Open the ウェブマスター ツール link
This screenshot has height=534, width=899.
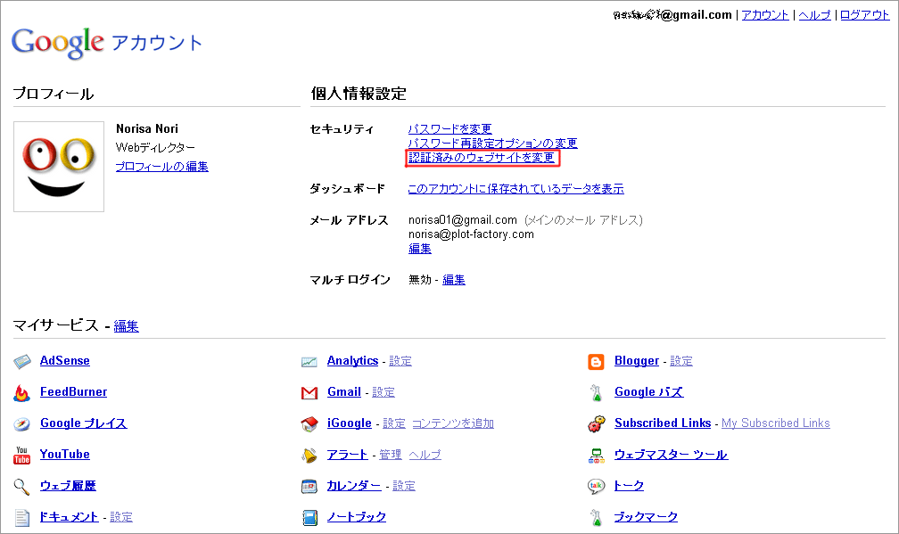pos(672,455)
